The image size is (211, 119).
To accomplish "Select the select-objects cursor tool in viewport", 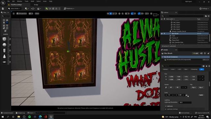I will 108,14.
